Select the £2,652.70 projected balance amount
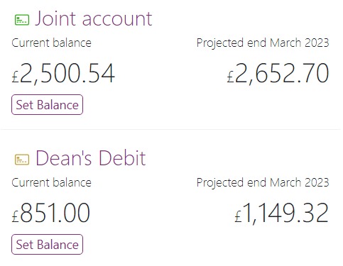The image size is (343, 266). 278,74
